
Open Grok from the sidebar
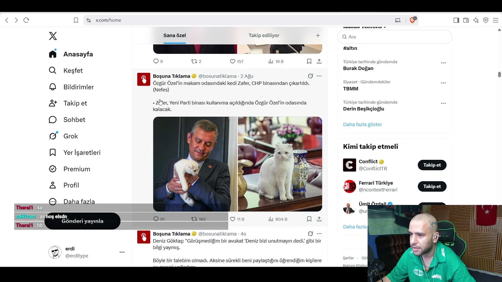[x=63, y=136]
